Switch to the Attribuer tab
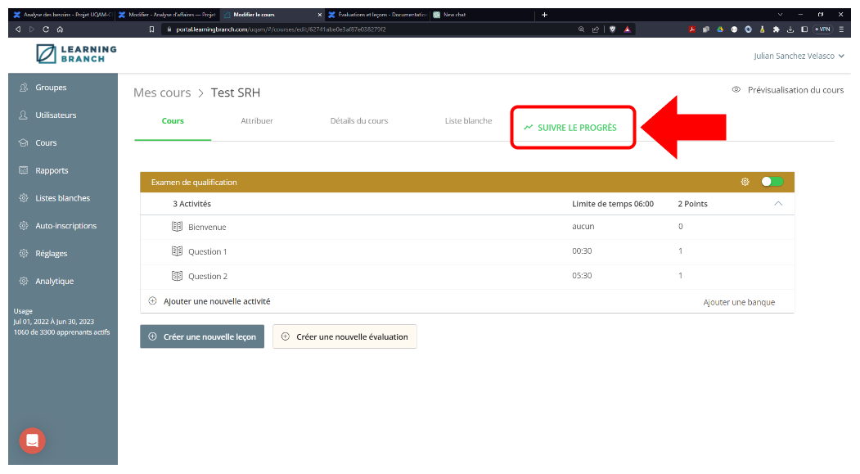The width and height of the screenshot is (860, 474). (257, 121)
